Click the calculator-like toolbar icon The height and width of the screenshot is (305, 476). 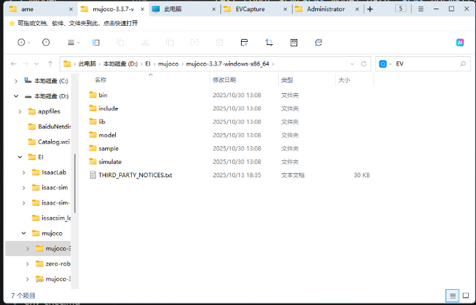293,42
